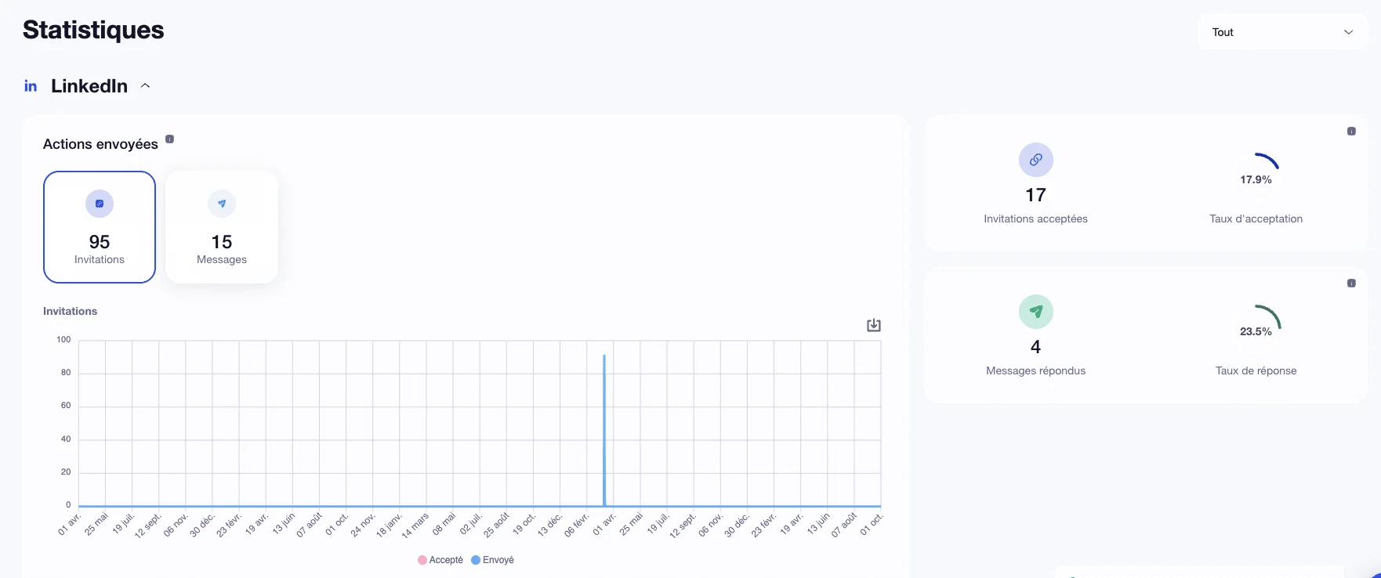1381x578 pixels.
Task: Click the 17 invitations acceptées value
Action: pos(1036,195)
